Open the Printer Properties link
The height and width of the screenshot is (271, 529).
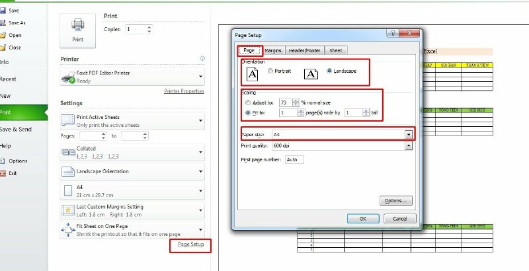(x=184, y=91)
